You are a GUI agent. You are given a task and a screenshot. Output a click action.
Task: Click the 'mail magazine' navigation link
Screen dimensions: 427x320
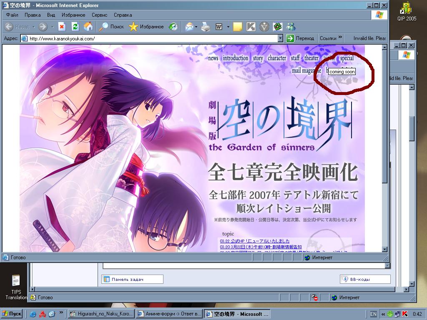(x=306, y=70)
